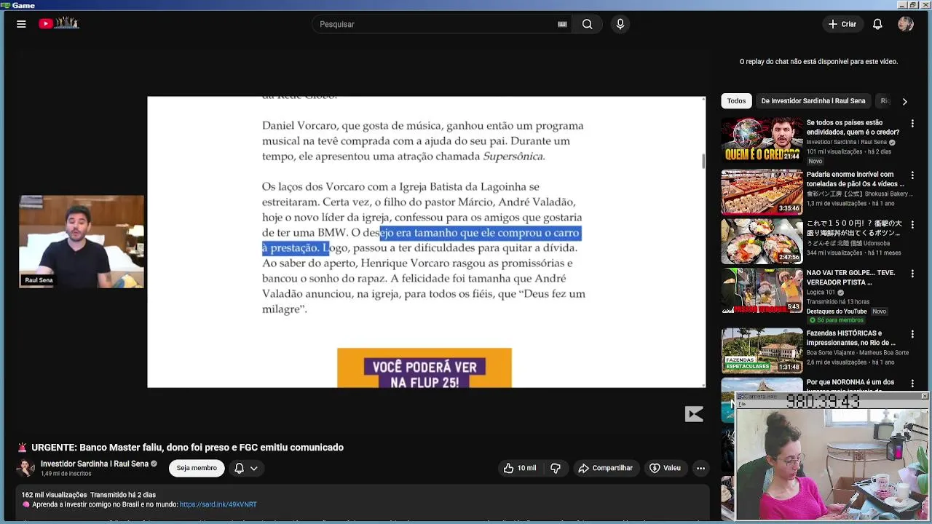Start voice search with the microphone
Image resolution: width=932 pixels, height=524 pixels.
point(620,24)
